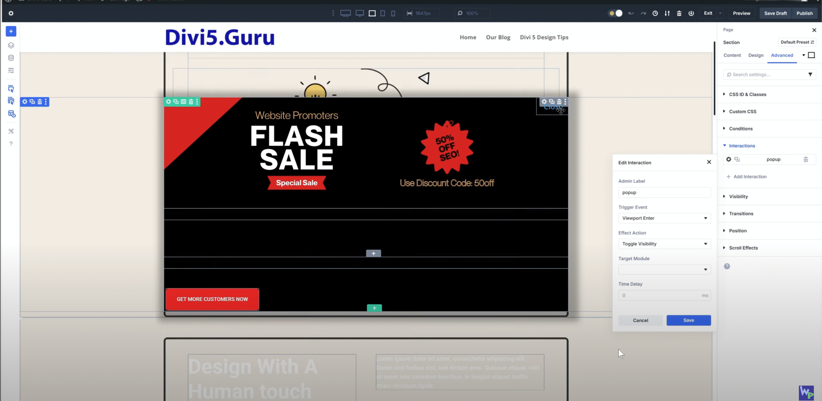Open the Default Preset selector
Screen dimensions: 822x401
797,42
